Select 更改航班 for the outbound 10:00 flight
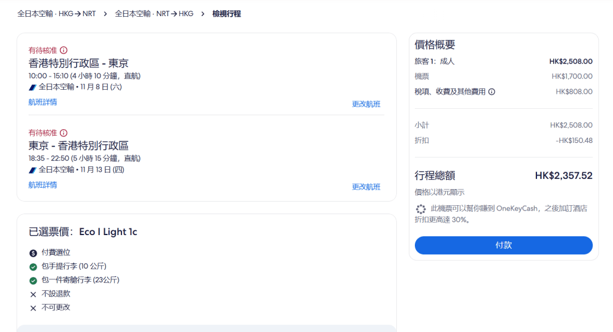613x332 pixels. (366, 104)
